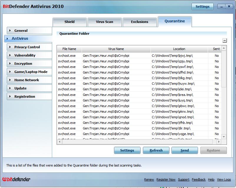236x188 pixels.
Task: Select the row with cpju.tmp location
Action: 139,61
